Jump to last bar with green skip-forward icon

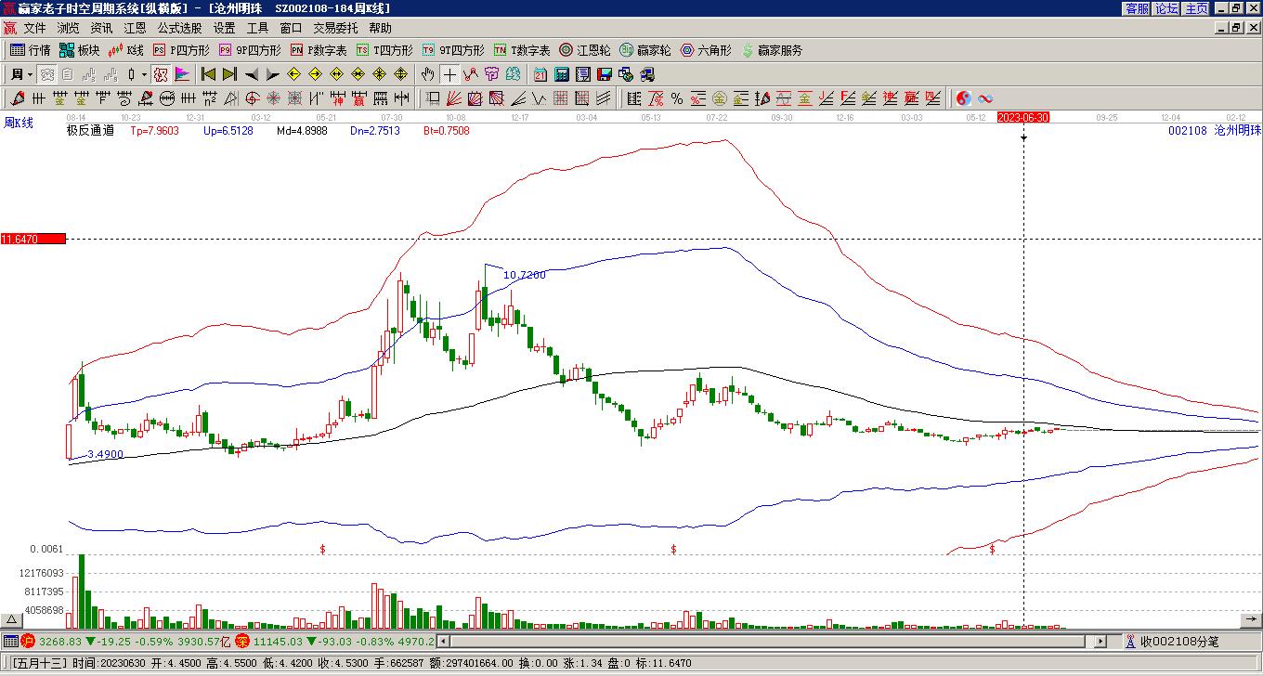point(229,74)
